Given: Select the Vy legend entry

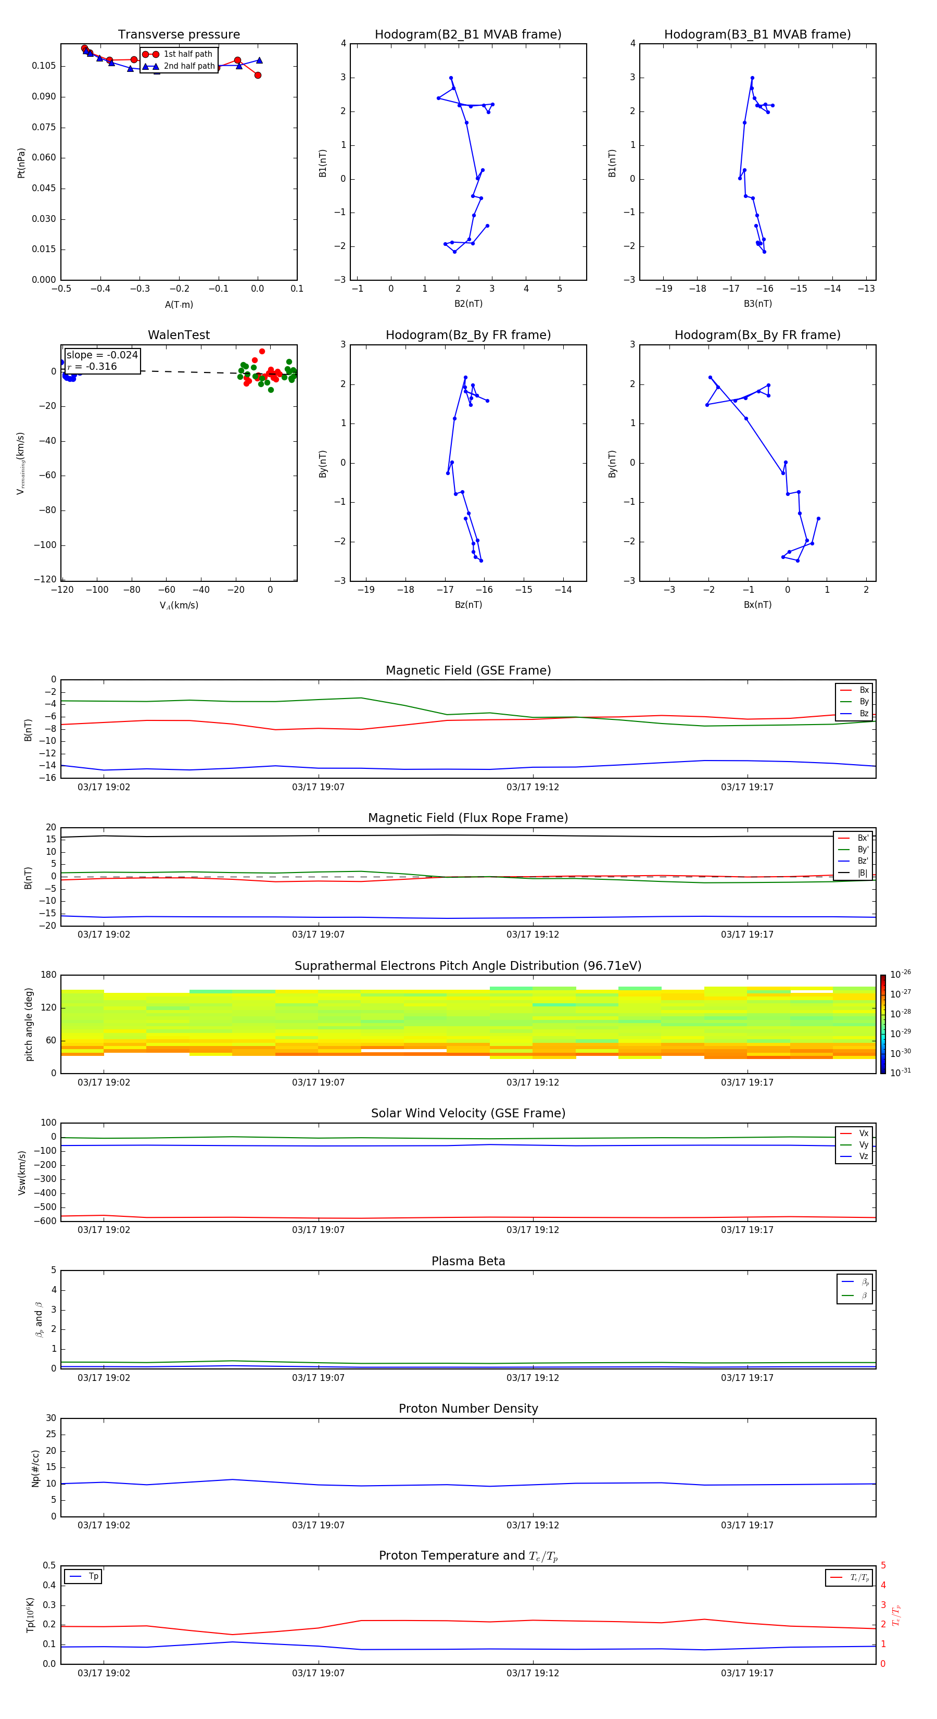Looking at the screenshot, I should tap(854, 1144).
